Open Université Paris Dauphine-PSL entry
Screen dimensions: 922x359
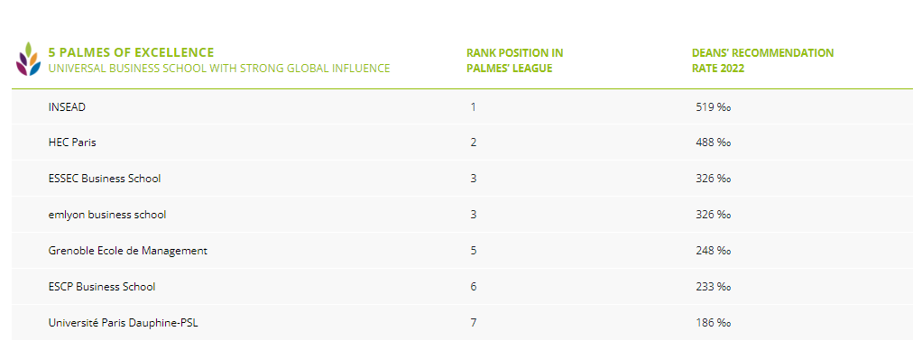point(123,323)
